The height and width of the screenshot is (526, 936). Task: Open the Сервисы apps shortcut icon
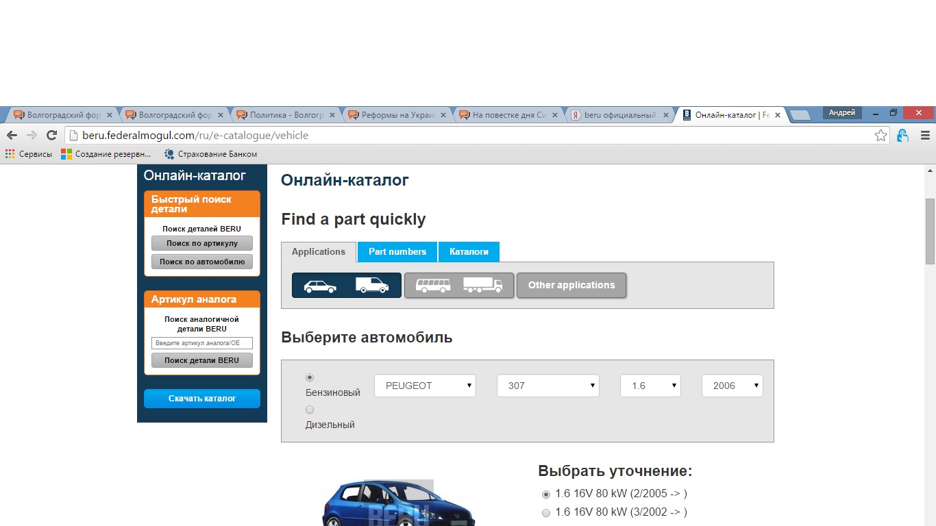pos(10,154)
